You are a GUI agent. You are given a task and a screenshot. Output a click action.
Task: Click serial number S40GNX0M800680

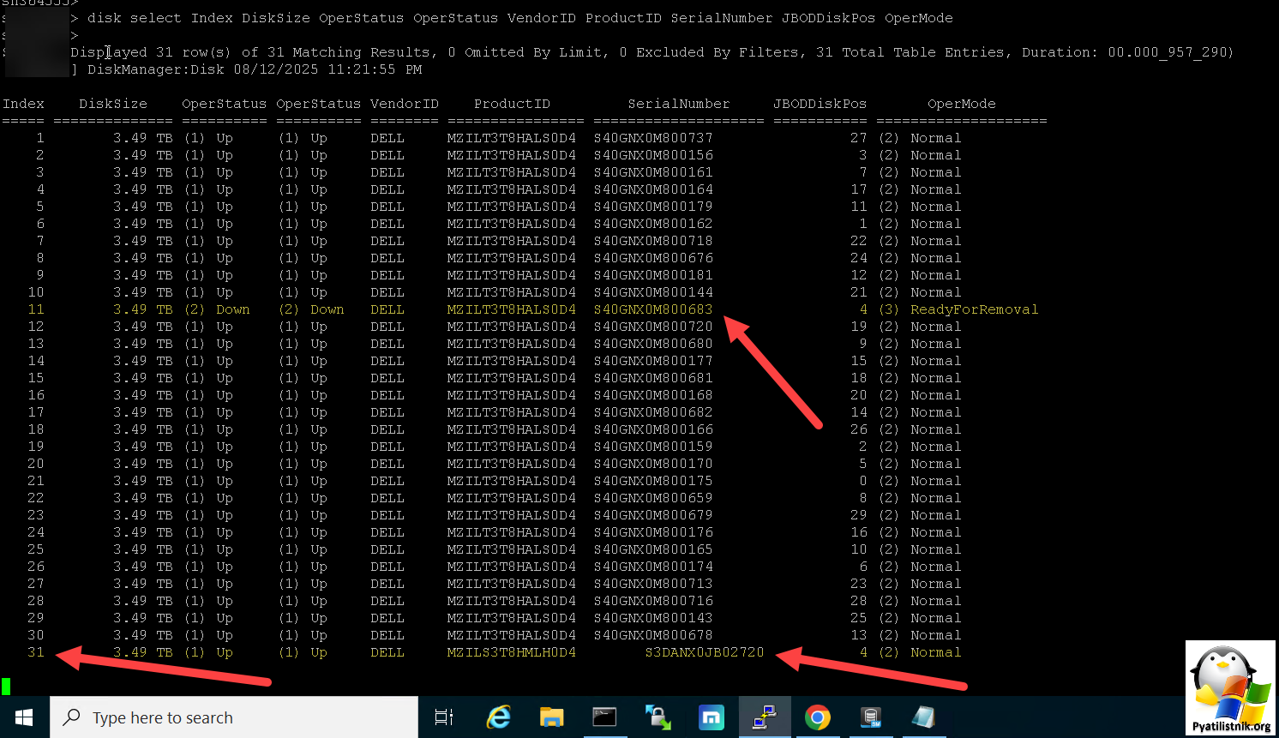653,344
